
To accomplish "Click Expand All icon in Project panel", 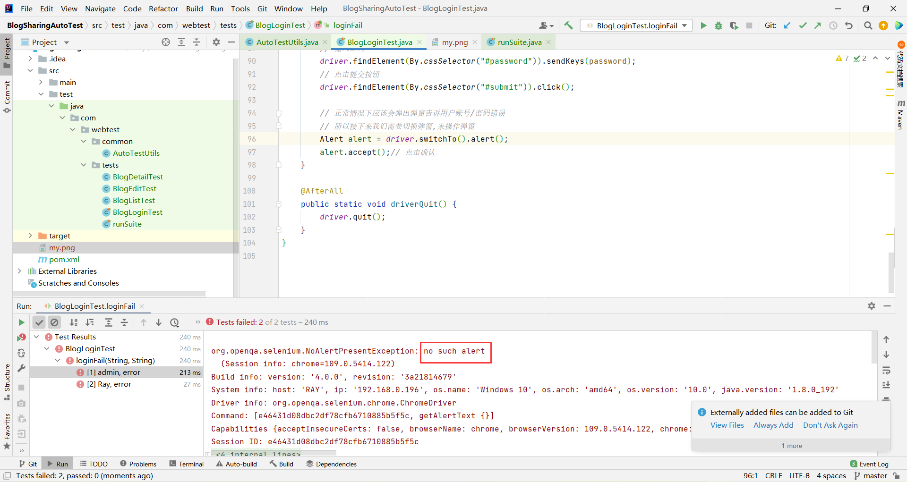I will [x=181, y=42].
